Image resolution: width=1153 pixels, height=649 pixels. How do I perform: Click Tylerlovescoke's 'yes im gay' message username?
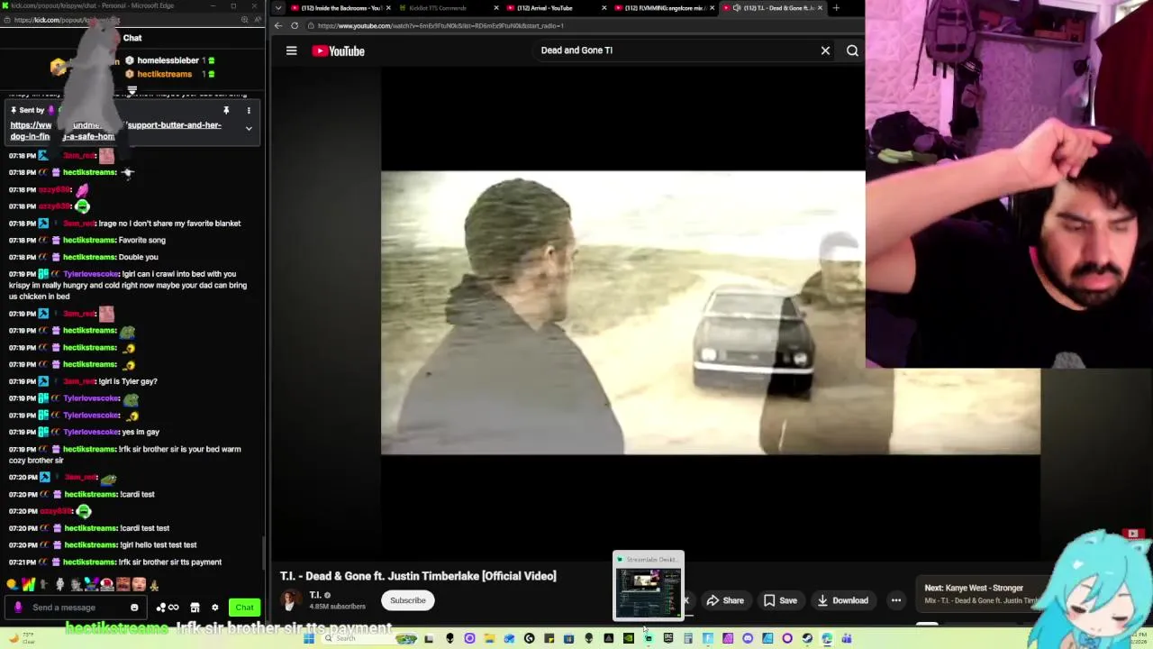click(x=91, y=432)
